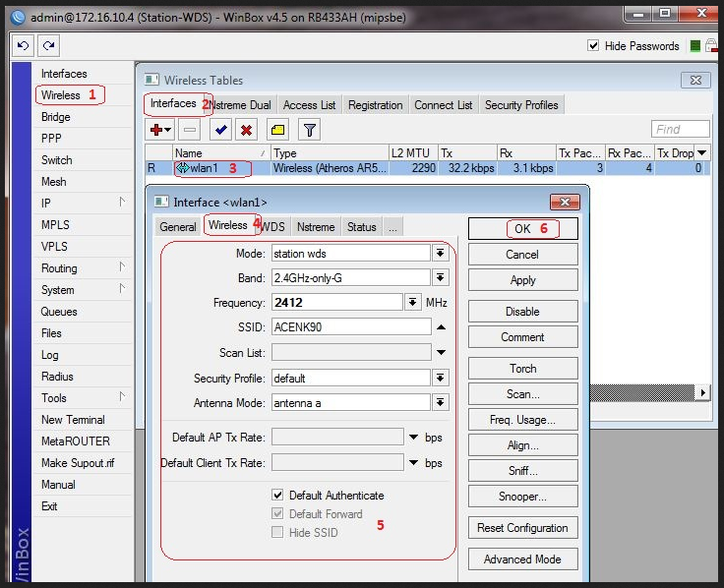
Task: Open the Connect List tab
Action: 444,105
